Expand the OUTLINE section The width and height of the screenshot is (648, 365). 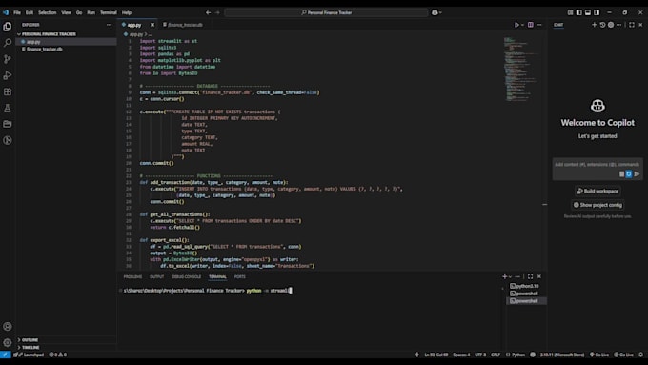point(30,340)
